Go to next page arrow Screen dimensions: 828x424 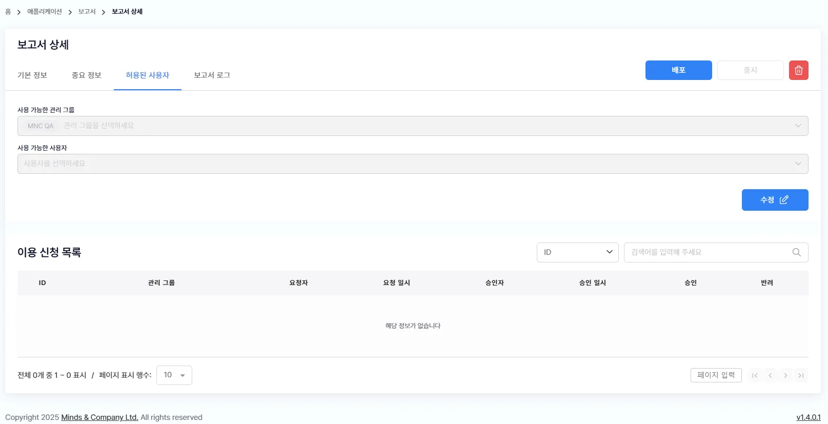(785, 375)
